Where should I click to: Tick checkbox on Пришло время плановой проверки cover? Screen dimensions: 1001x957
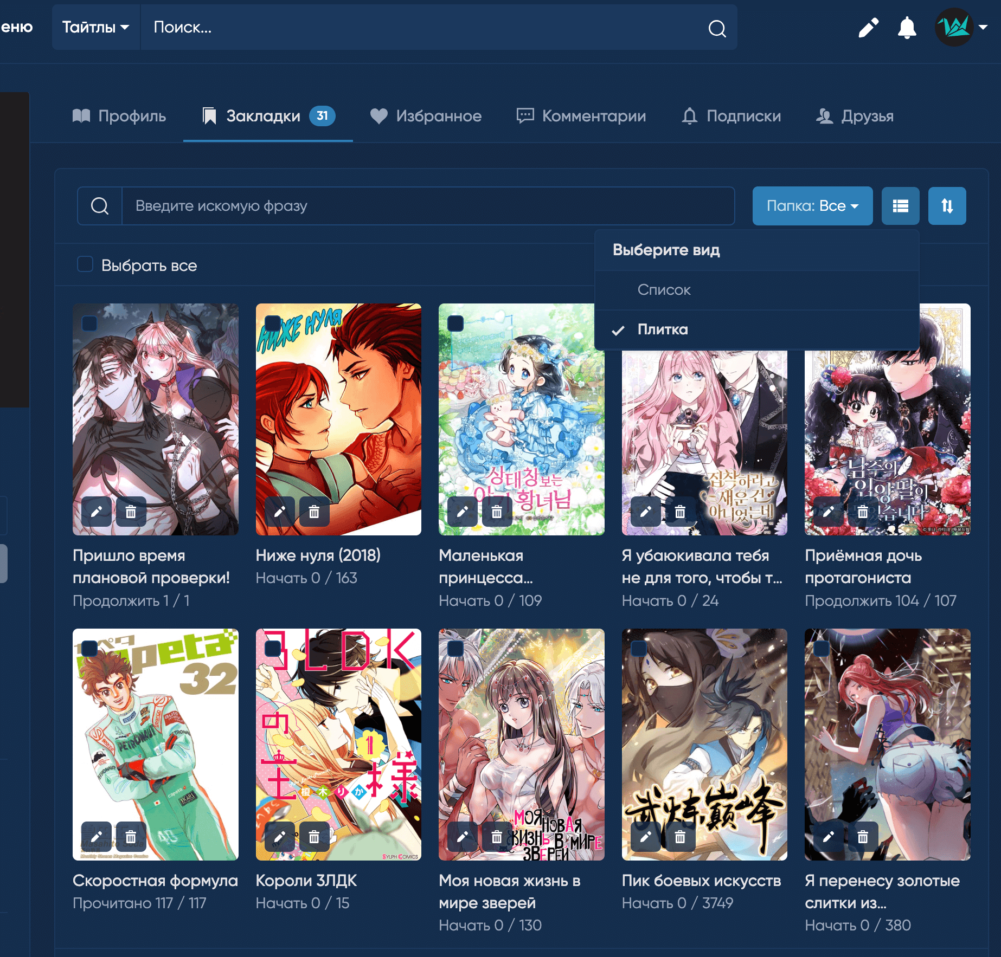[89, 324]
